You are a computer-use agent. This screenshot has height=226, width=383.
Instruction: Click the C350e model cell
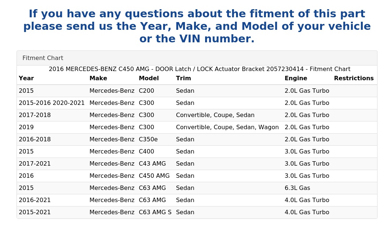(148, 140)
